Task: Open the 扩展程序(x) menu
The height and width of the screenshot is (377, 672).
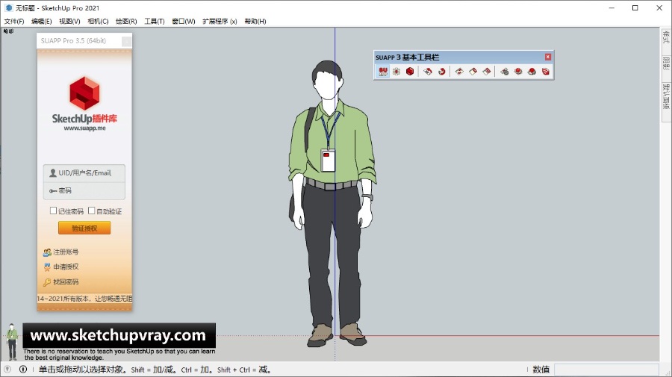Action: click(x=220, y=21)
